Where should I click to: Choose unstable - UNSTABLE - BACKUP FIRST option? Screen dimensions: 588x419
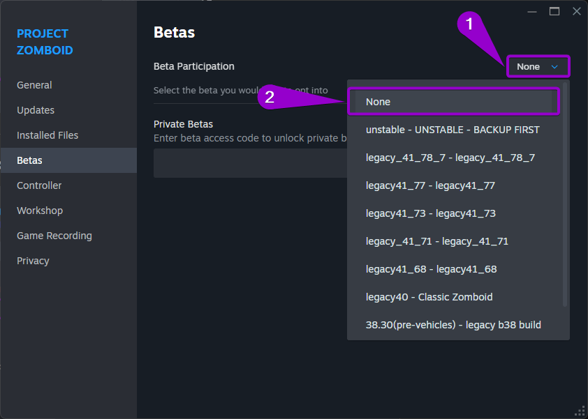pyautogui.click(x=454, y=130)
